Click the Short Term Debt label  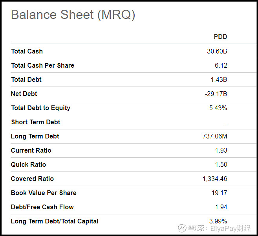(36, 122)
